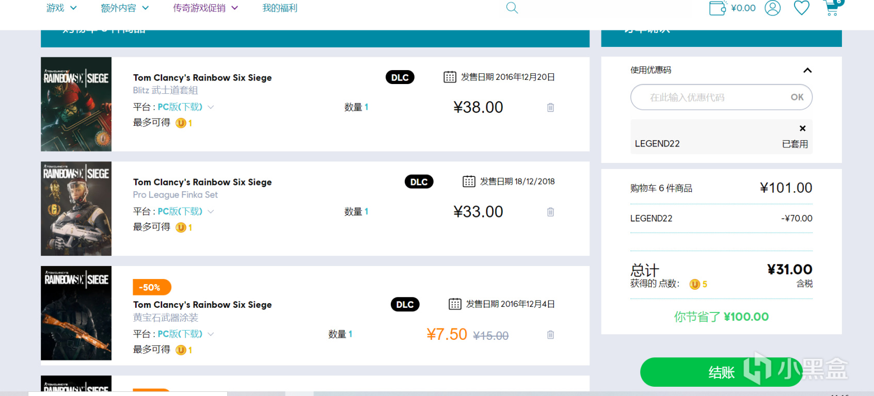Click the discounted ¥7.50 price
874x396 pixels.
[447, 335]
